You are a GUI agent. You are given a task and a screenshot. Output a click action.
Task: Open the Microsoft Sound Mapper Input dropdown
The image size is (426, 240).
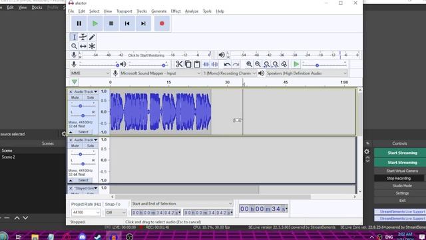160,73
